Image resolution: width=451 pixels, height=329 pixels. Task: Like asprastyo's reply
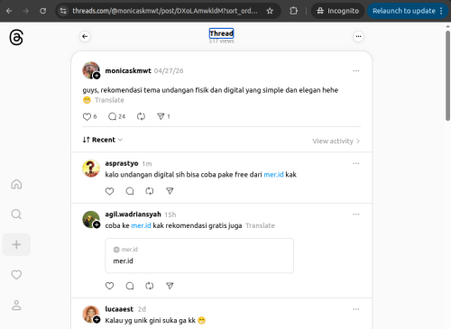pyautogui.click(x=109, y=191)
